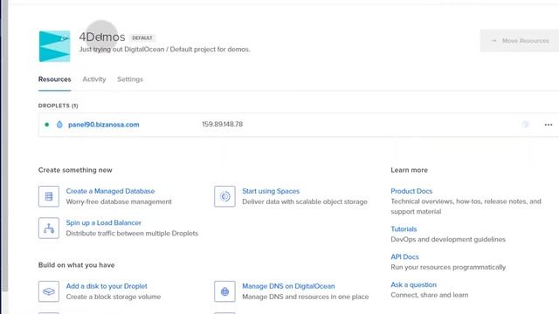Open the Tutorials link
Image resolution: width=559 pixels, height=314 pixels.
click(404, 229)
